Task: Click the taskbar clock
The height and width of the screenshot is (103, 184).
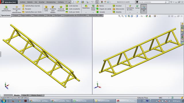Action: tap(176, 101)
